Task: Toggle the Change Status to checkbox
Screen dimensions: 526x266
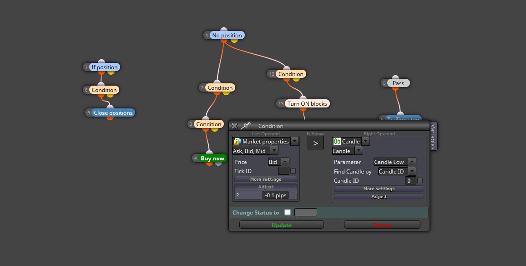Action: [288, 212]
